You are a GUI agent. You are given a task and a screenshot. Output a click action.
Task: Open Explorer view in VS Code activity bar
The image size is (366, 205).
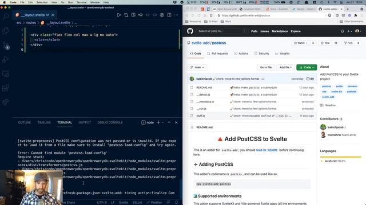coord(6,31)
